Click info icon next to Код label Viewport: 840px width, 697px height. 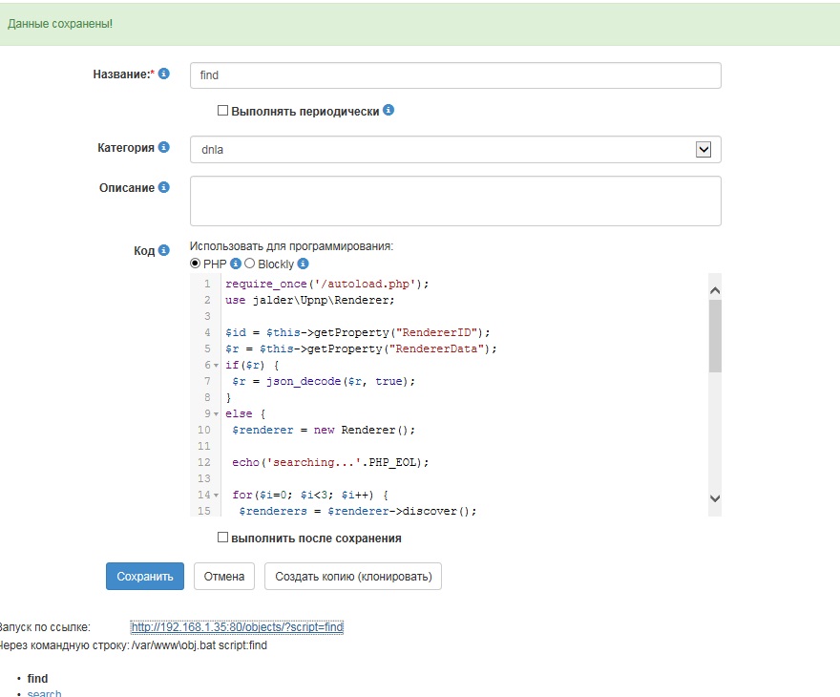(x=164, y=250)
